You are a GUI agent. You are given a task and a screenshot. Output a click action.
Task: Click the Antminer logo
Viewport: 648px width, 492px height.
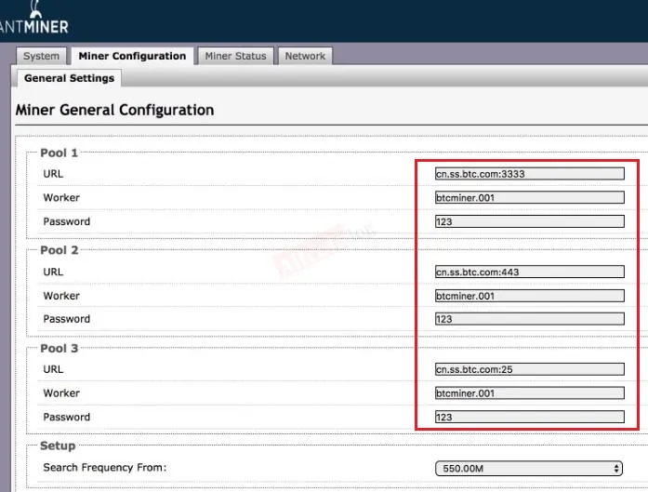(x=34, y=19)
